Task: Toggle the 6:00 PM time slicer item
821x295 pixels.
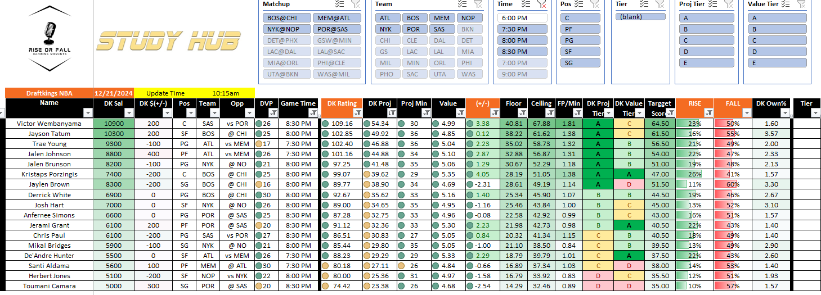Action: [x=522, y=18]
